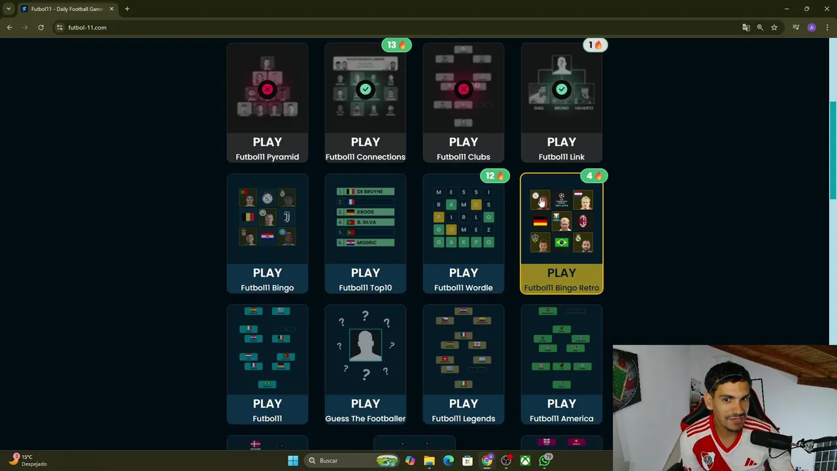837x471 pixels.
Task: Open the Windows Start menu
Action: click(293, 461)
